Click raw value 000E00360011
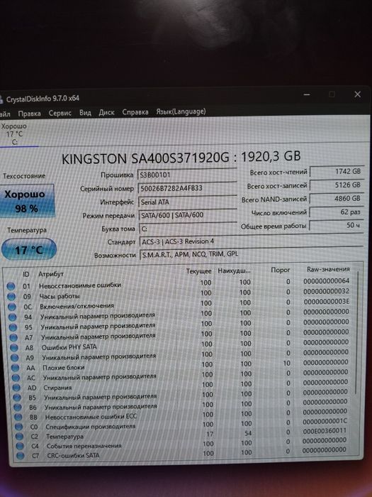 (325, 431)
